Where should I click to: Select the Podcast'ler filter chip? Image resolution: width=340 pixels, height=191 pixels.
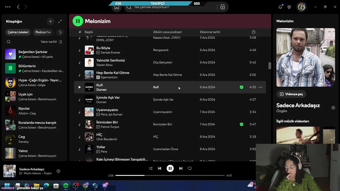43,32
